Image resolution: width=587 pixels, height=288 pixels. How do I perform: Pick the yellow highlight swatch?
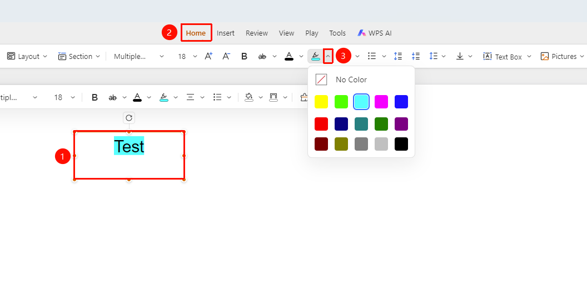tap(321, 102)
